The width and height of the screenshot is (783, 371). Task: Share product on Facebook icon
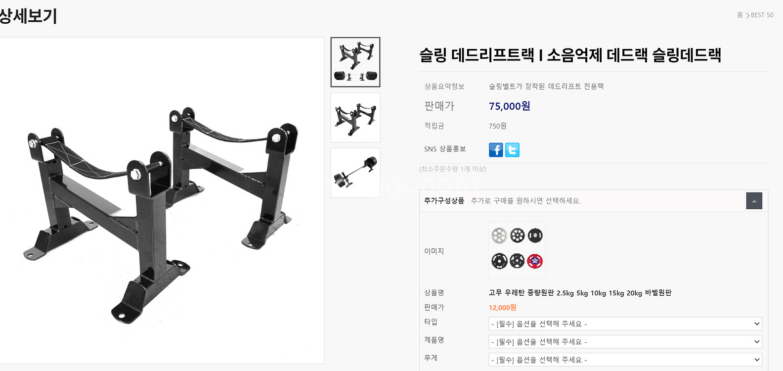coord(496,150)
